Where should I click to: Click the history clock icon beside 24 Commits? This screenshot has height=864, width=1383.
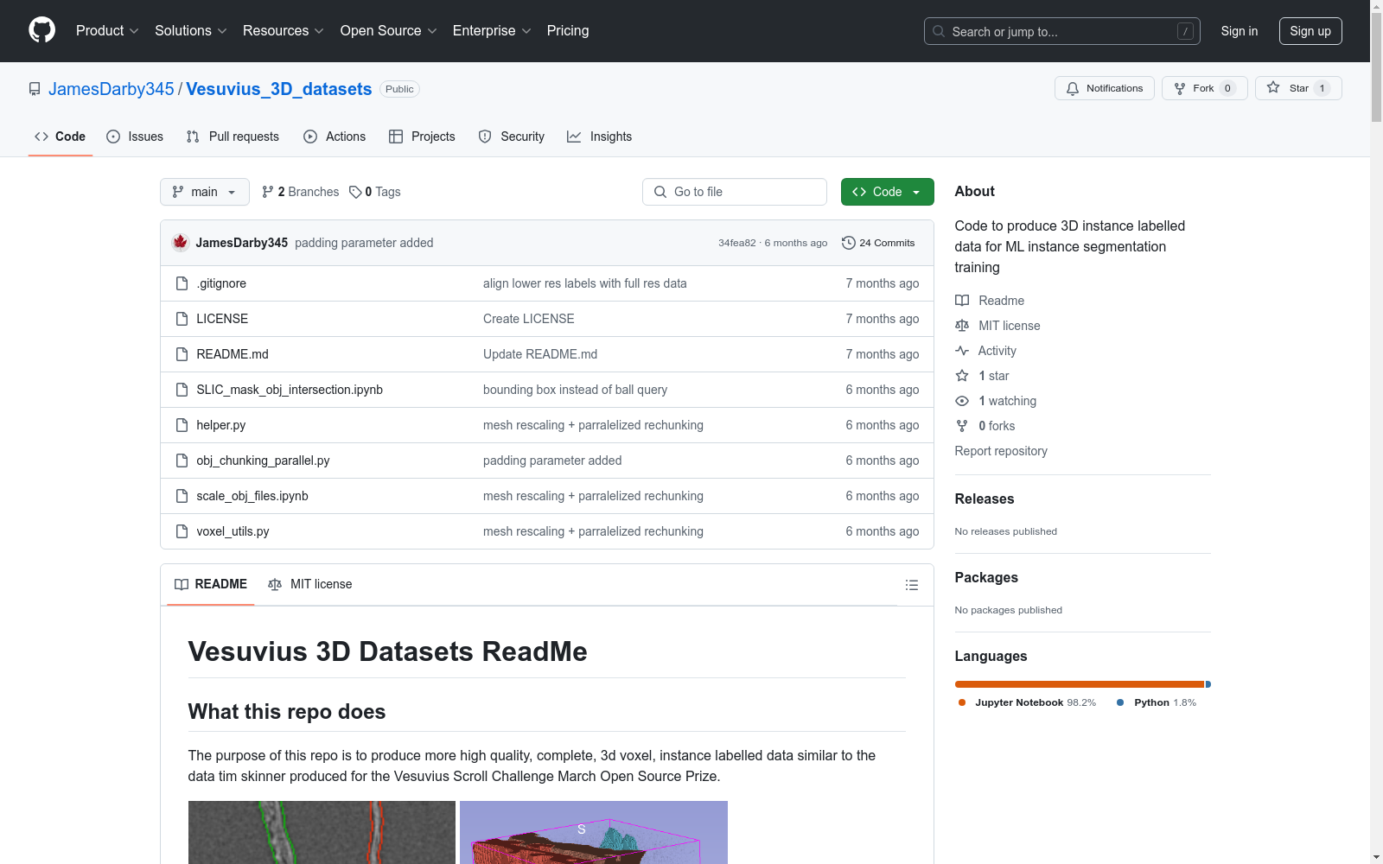tap(849, 243)
